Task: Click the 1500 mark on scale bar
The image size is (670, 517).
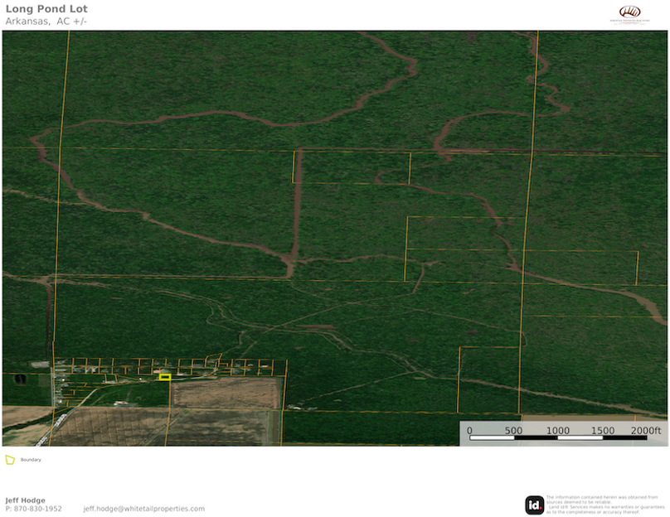Action: point(602,431)
